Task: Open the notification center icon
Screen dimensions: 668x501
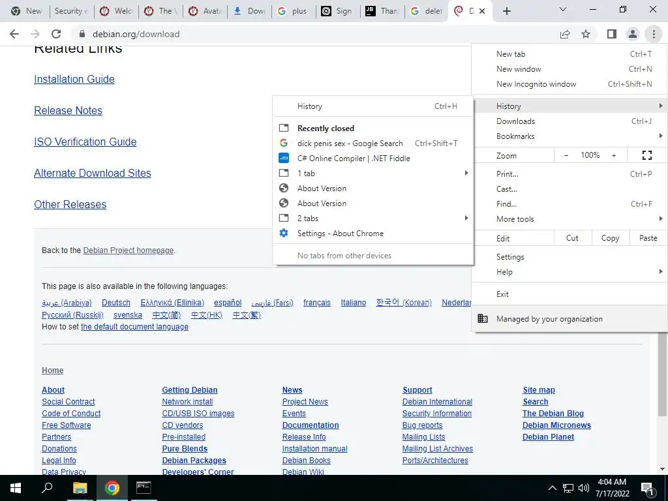Action: tap(647, 488)
